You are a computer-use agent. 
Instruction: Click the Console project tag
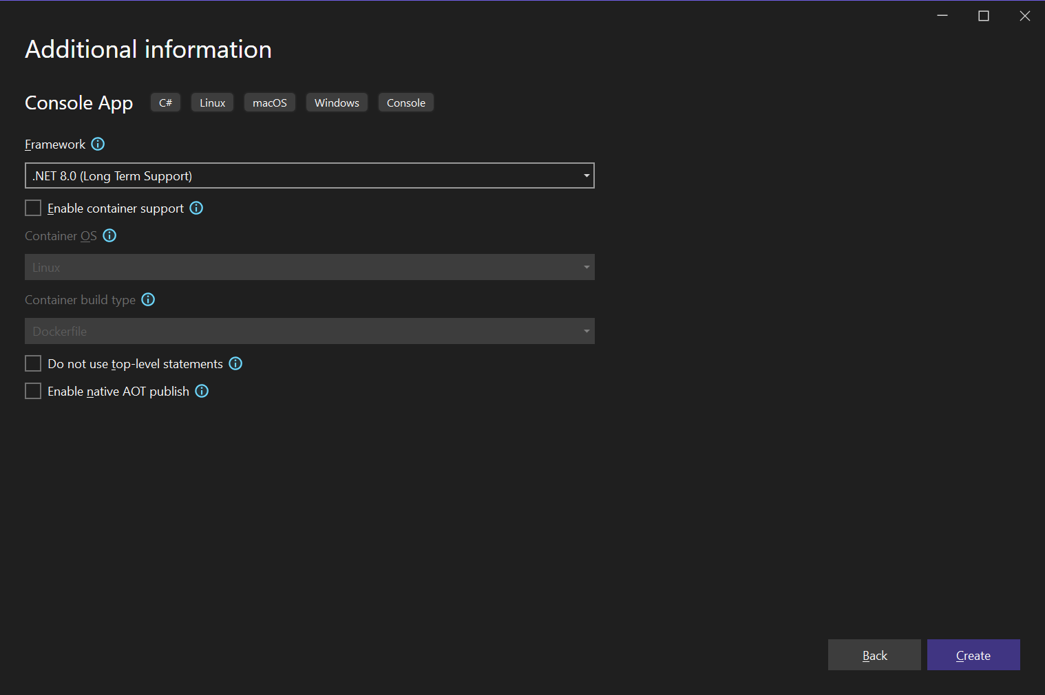(x=405, y=102)
